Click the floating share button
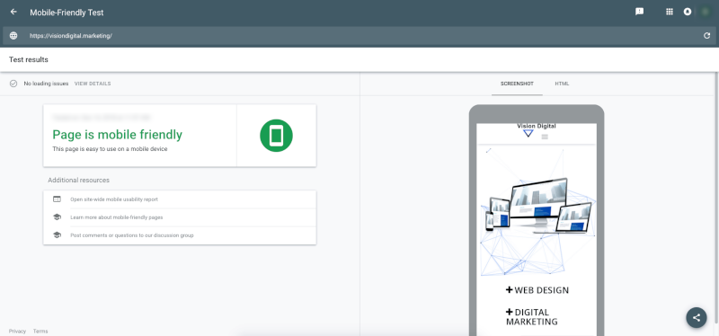Viewport: 719px width, 336px height. pyautogui.click(x=696, y=317)
